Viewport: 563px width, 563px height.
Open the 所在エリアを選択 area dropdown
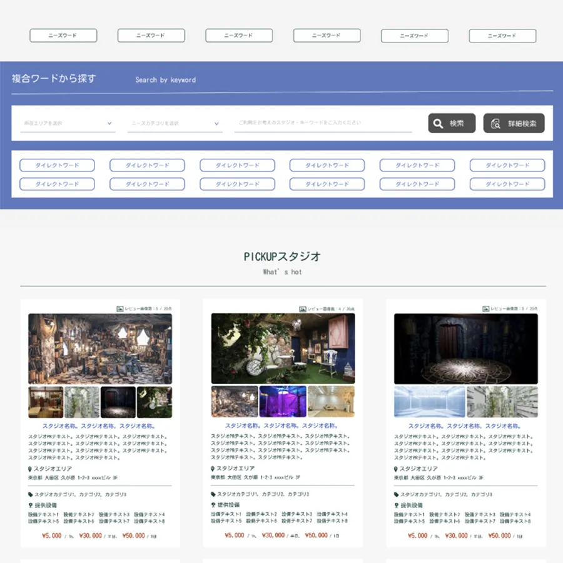click(x=68, y=124)
